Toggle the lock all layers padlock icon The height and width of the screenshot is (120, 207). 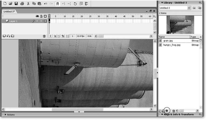41,16
